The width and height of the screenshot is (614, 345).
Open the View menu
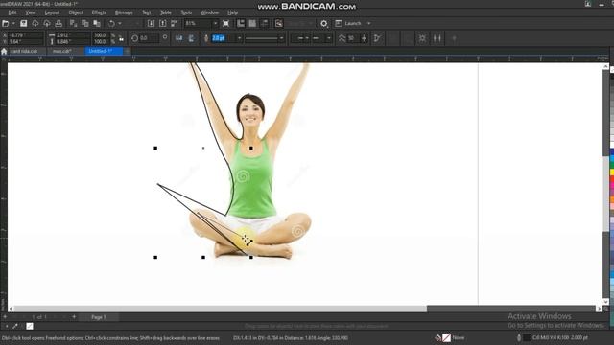click(x=30, y=12)
